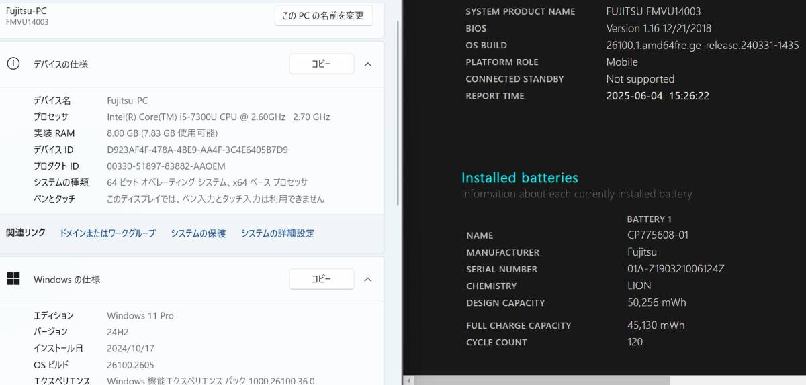Click the Installed batteries heading

520,178
